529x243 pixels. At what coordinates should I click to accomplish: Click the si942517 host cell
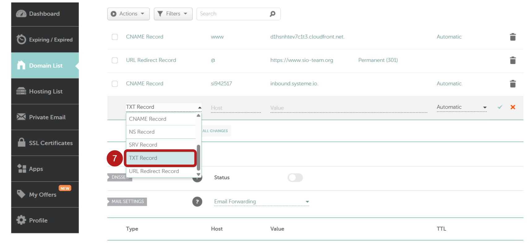pos(221,84)
